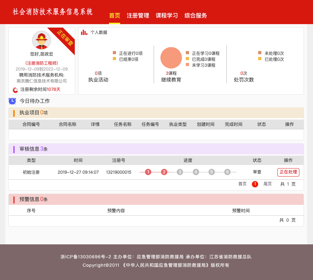Click the 正在学习0课程 legend swatch
Screen dimensions: 313x280
[x=188, y=53]
